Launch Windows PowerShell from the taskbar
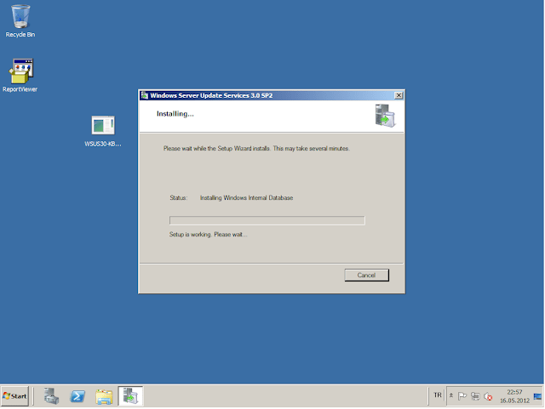Viewport: 545px width, 409px height. [77, 396]
